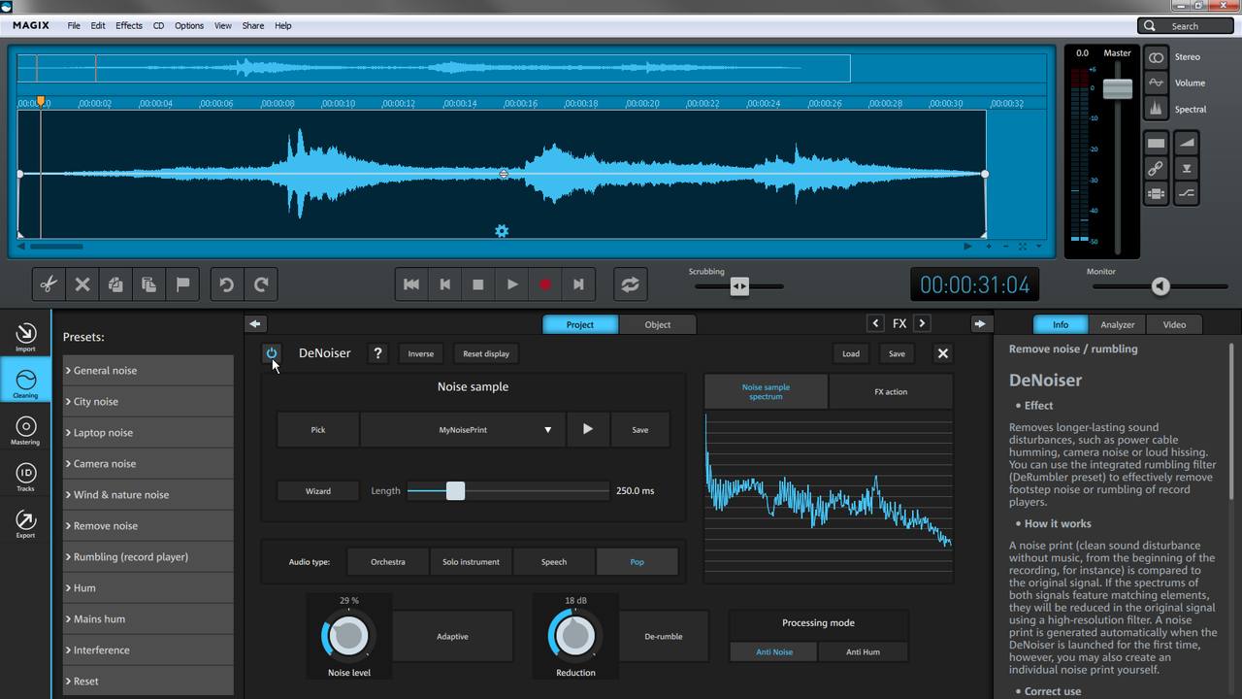Viewport: 1242px width, 699px height.
Task: Open the Share menu
Action: (253, 26)
